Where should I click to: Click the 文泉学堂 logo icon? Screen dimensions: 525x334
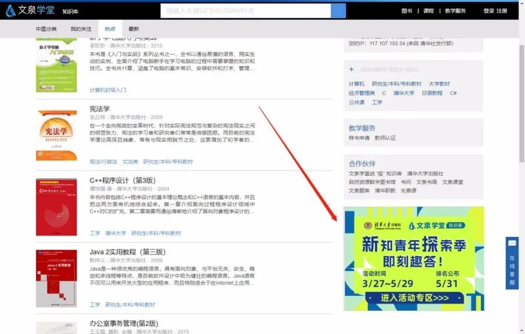pyautogui.click(x=10, y=11)
